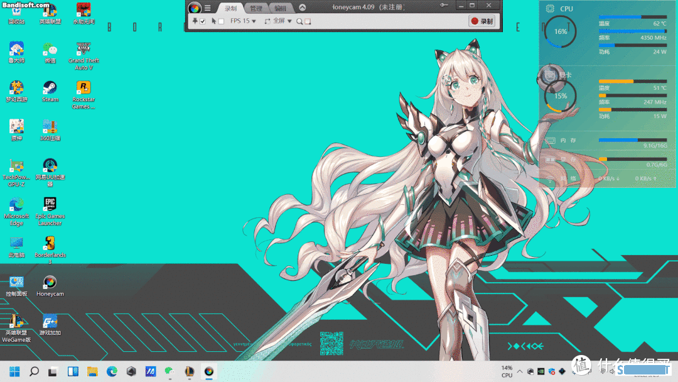Select the 英雄联盟 desktop icon
Viewport: 678px width, 382px height.
point(50,14)
